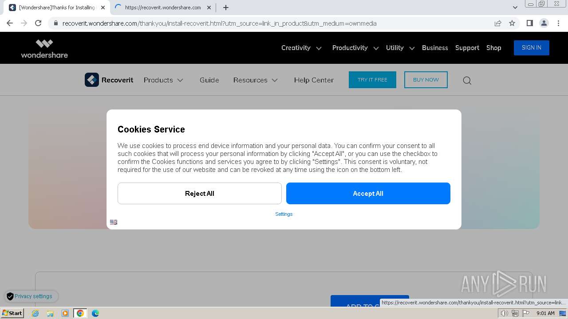Open Microsoft Edge from taskbar

tap(95, 313)
